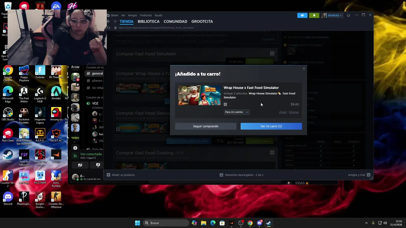Open Ver menu in Steam
The width and height of the screenshot is (406, 228).
tap(123, 15)
